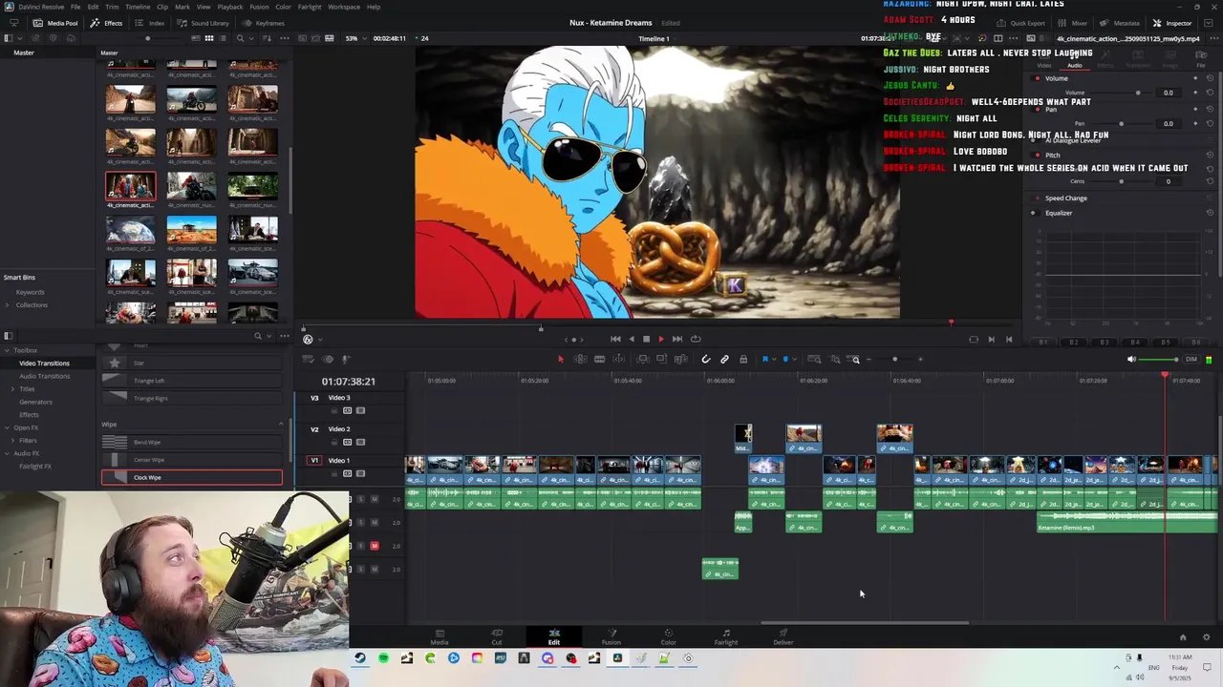Click media pool thumbnail view icon
The height and width of the screenshot is (687, 1223).
click(x=209, y=38)
